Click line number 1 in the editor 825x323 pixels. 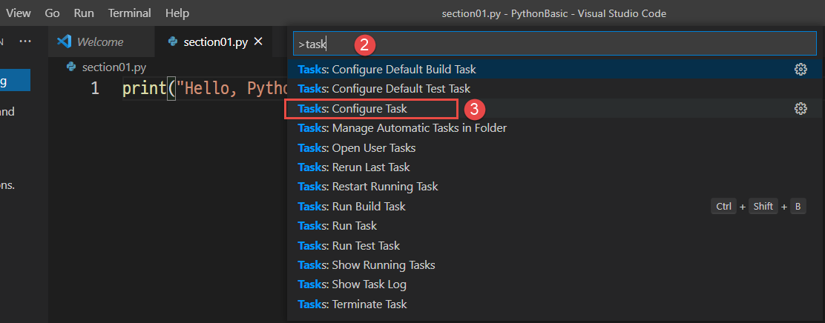pyautogui.click(x=95, y=87)
